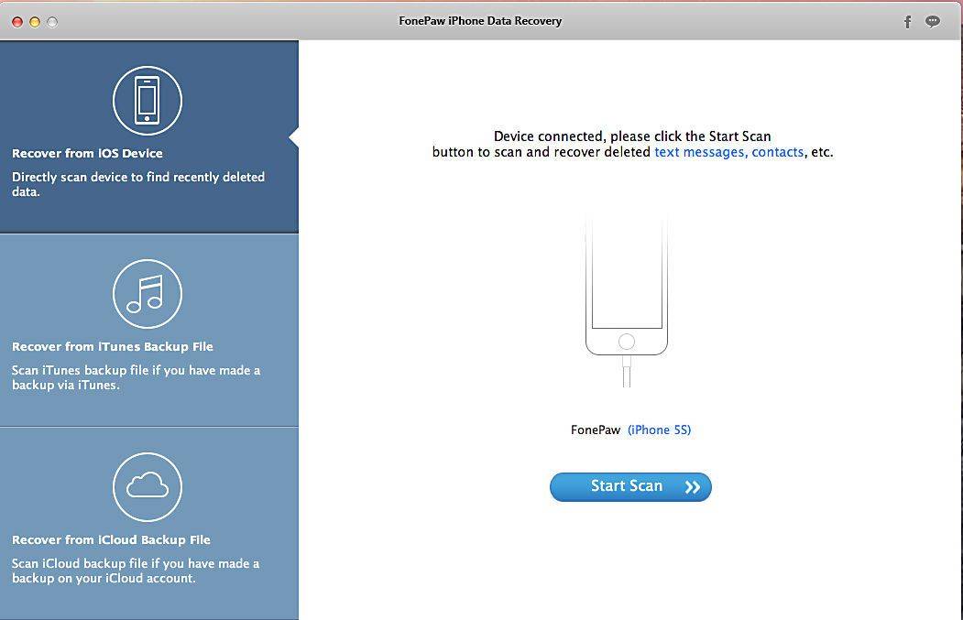This screenshot has height=620, width=963.
Task: Select the 'Recover from iOS Device' tab title
Action: click(87, 153)
